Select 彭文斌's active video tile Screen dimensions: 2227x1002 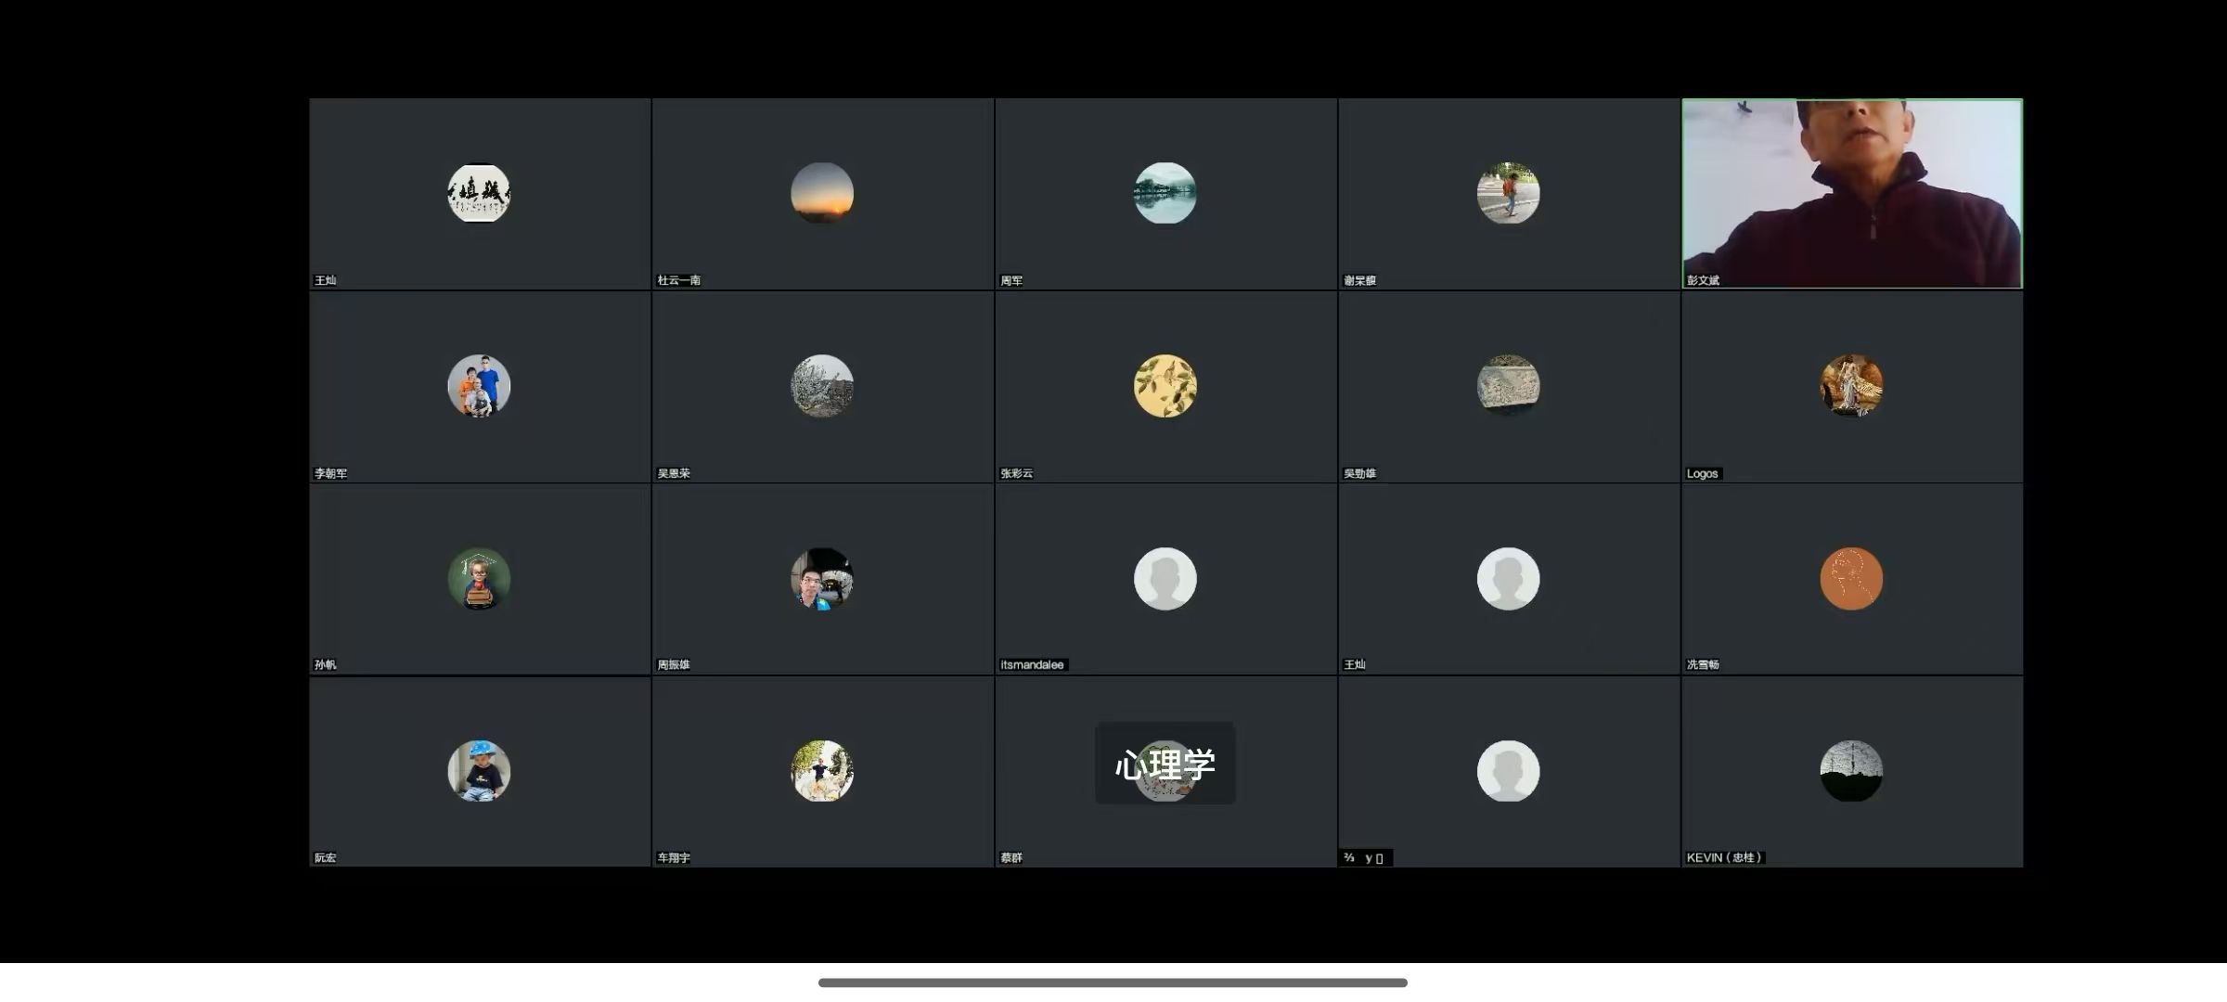(1852, 194)
